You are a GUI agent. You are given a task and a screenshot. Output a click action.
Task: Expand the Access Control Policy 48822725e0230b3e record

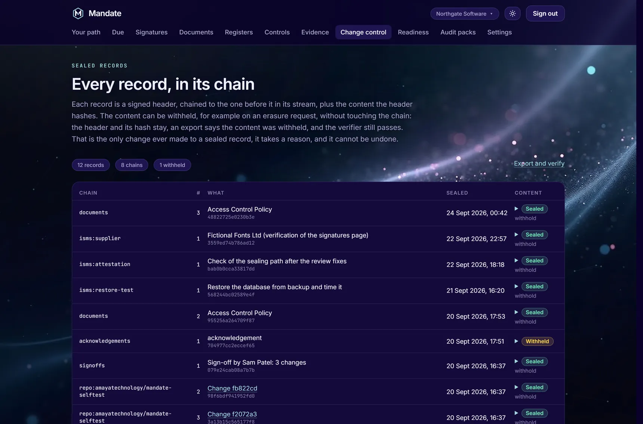pyautogui.click(x=516, y=209)
